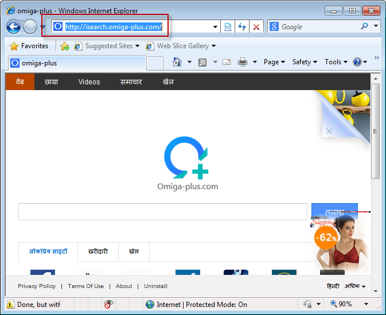
Task: Select the Videos tab
Action: [89, 82]
